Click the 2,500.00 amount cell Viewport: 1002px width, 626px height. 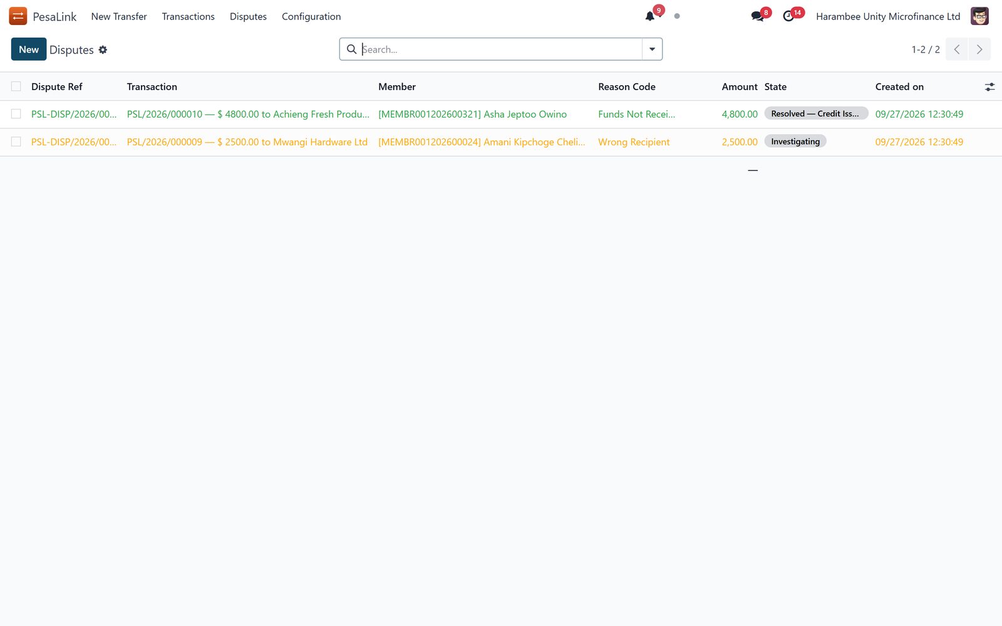point(740,141)
